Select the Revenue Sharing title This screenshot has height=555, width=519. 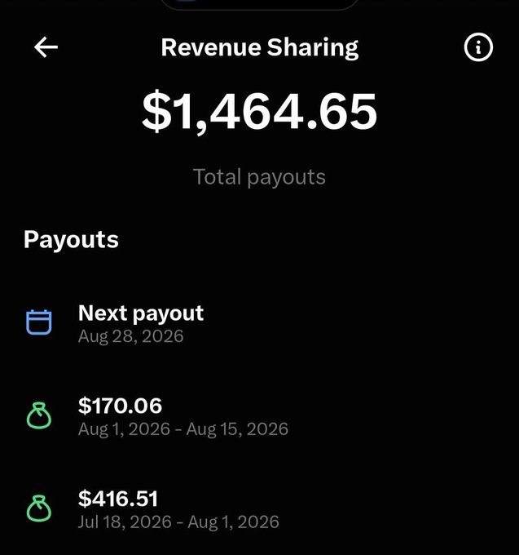tap(260, 47)
